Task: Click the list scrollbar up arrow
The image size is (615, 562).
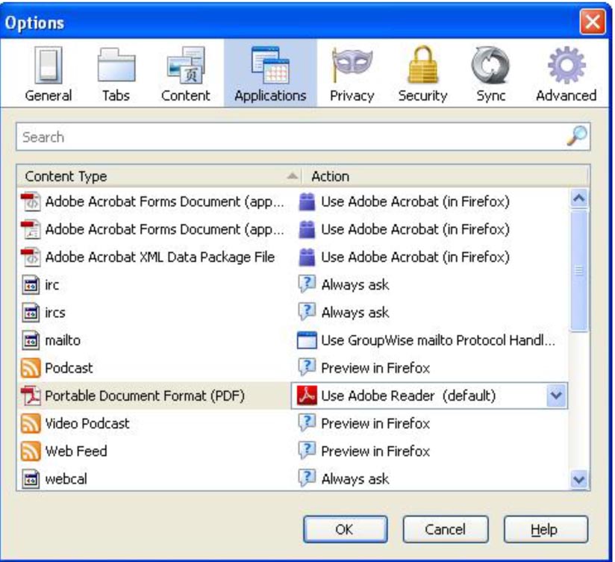Action: click(x=579, y=199)
